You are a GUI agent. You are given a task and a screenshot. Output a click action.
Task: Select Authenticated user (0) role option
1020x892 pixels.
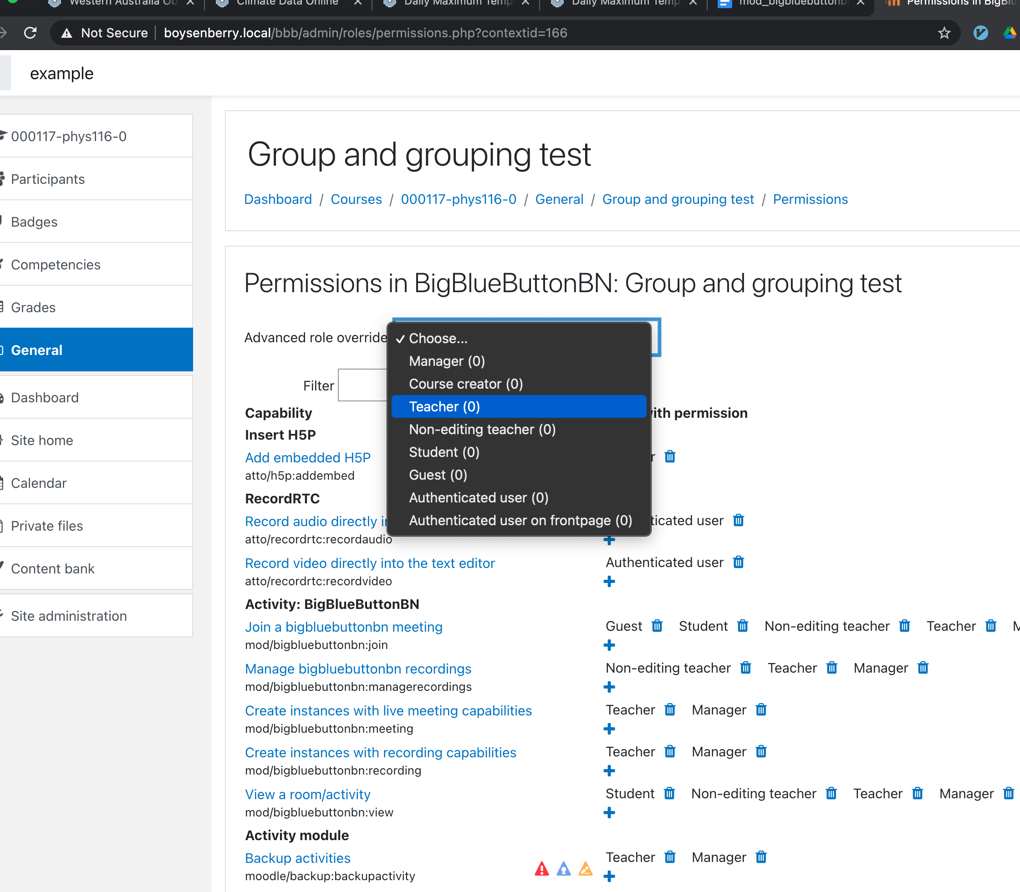pos(519,498)
